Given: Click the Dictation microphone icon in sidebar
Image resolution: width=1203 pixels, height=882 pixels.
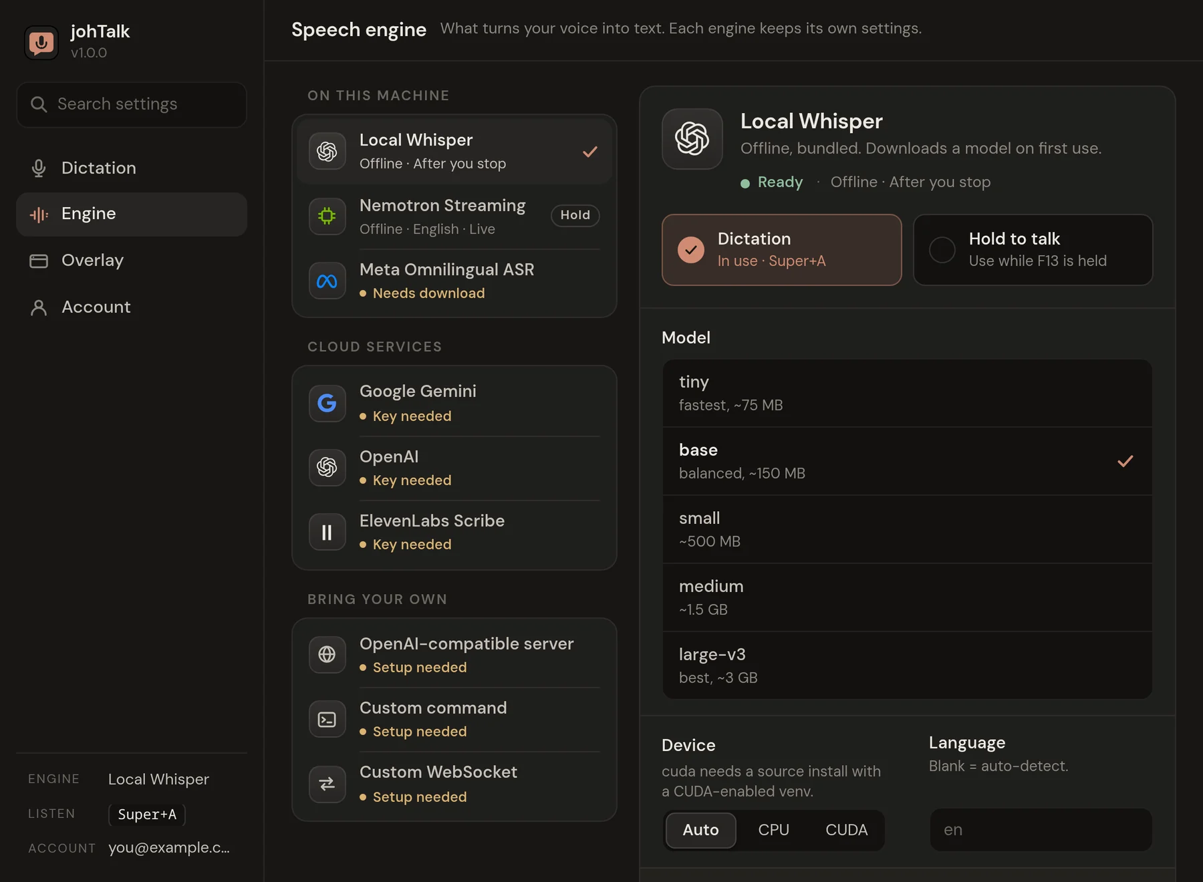Looking at the screenshot, I should (39, 168).
